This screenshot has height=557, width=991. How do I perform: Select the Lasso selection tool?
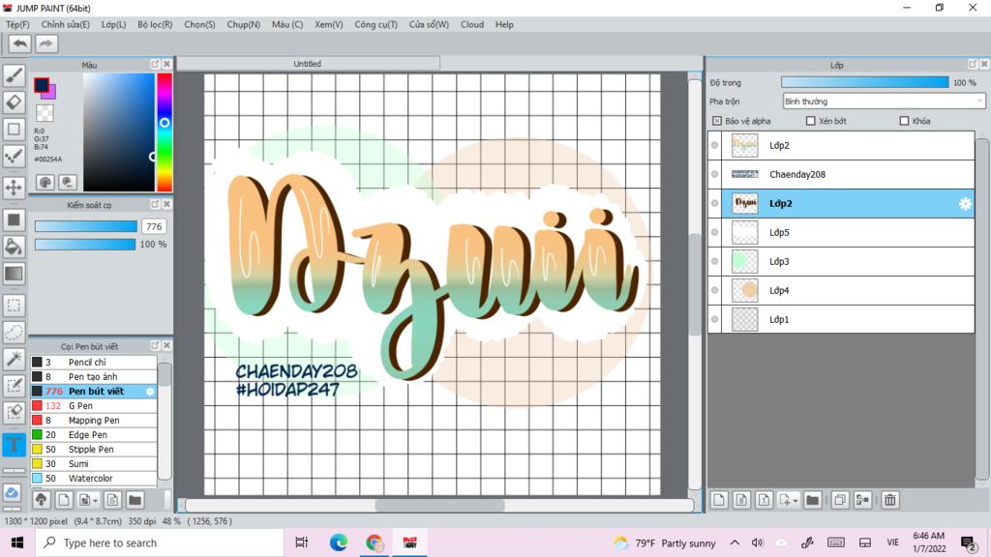click(14, 333)
